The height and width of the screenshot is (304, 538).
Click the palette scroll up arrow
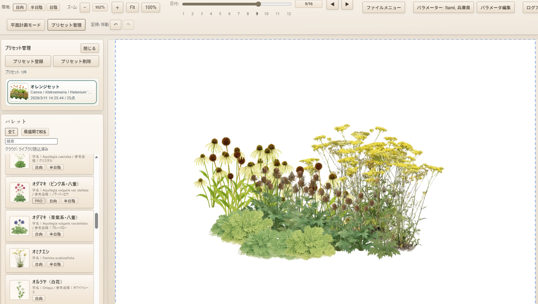[96, 157]
